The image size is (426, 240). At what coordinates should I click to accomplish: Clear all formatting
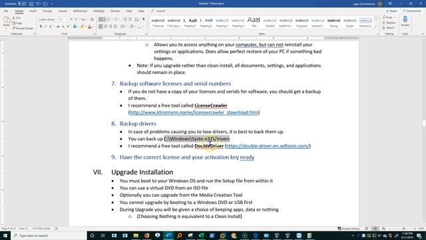tap(92, 19)
